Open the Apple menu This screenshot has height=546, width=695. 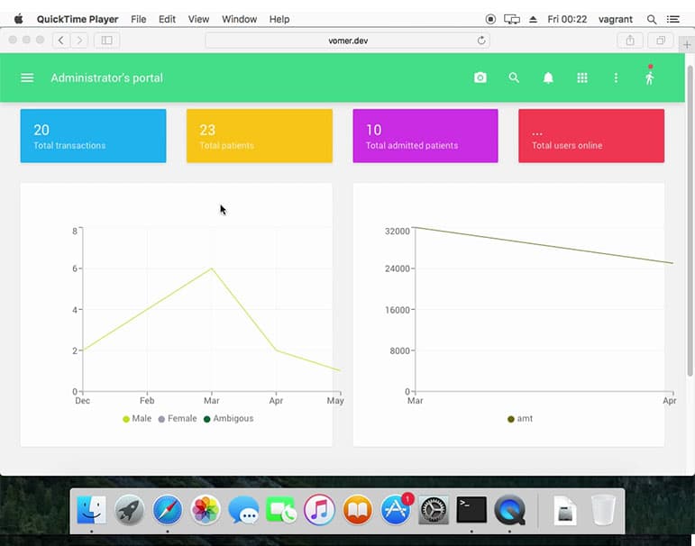[19, 19]
